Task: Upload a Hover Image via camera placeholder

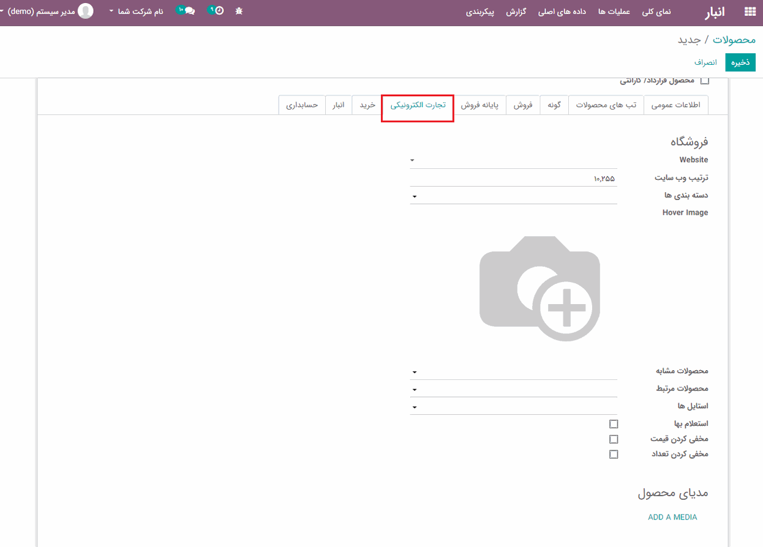Action: coord(539,288)
